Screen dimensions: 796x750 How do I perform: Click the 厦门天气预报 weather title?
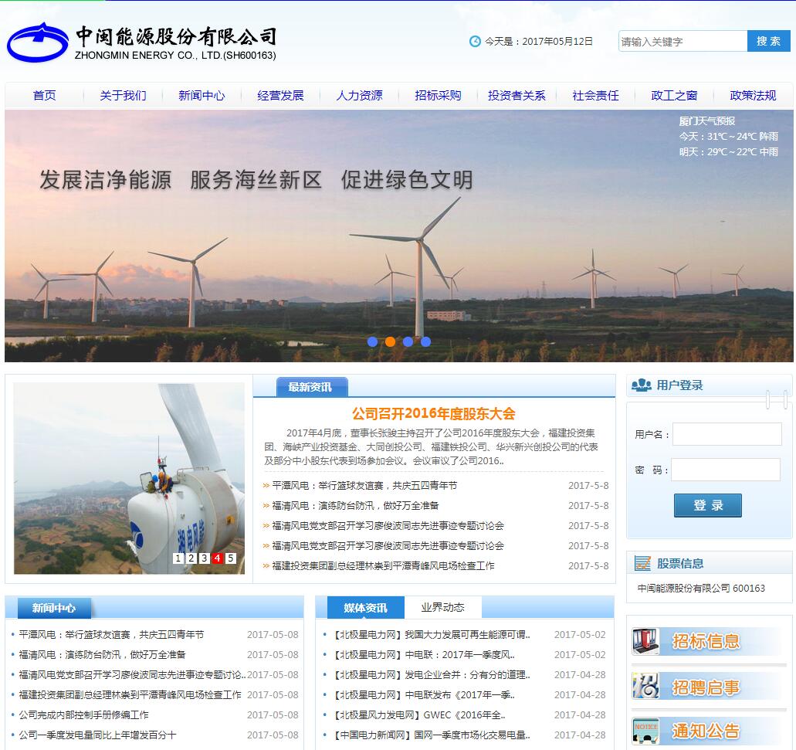pyautogui.click(x=707, y=120)
